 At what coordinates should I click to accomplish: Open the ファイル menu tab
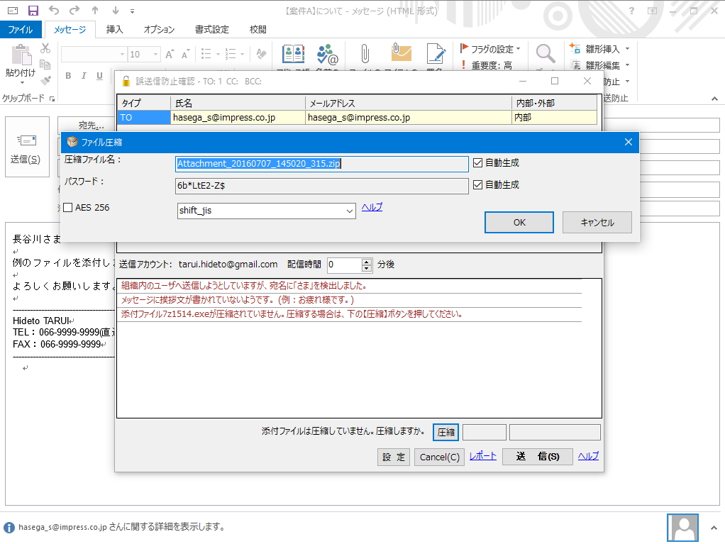point(21,29)
